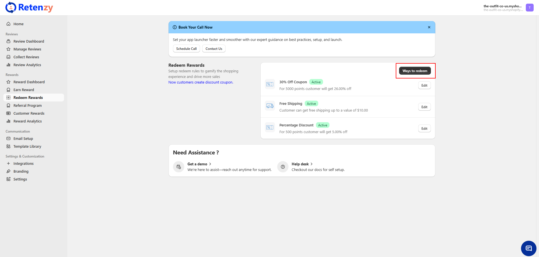Click the Get a demo icon
The height and width of the screenshot is (257, 539).
click(x=179, y=167)
